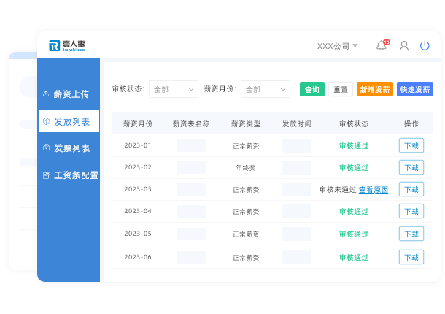Click the power logout icon

(x=425, y=46)
